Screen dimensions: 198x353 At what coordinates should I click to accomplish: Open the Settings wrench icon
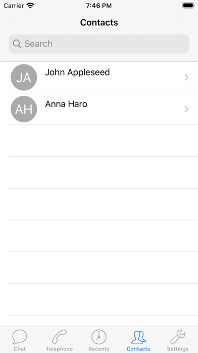178,337
